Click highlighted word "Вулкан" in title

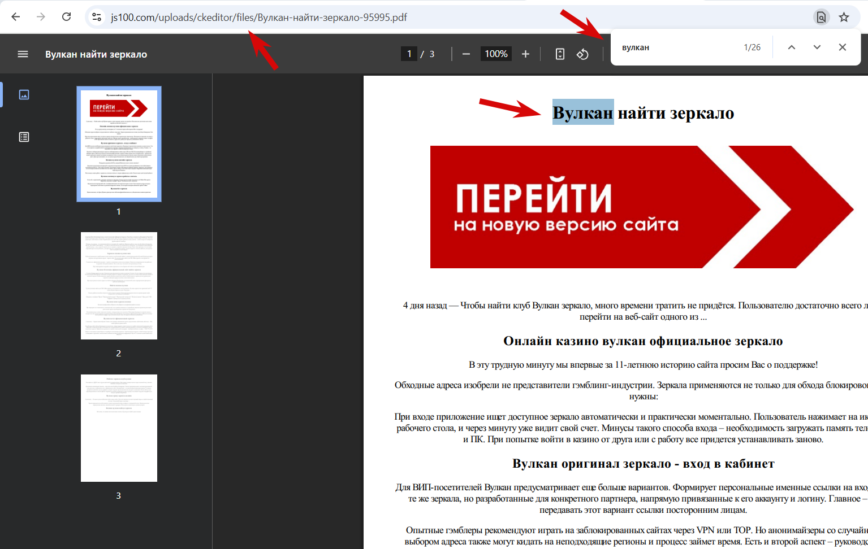583,113
